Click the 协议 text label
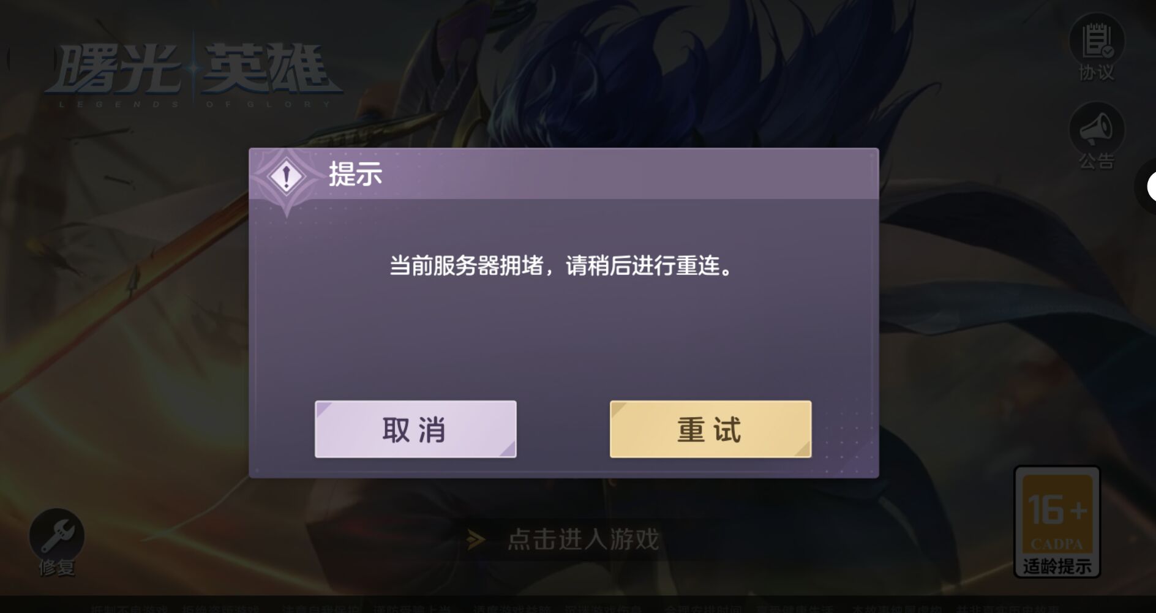 (x=1097, y=73)
